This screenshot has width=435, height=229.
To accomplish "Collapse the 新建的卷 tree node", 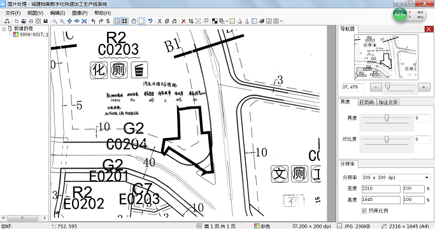I will pyautogui.click(x=4, y=29).
